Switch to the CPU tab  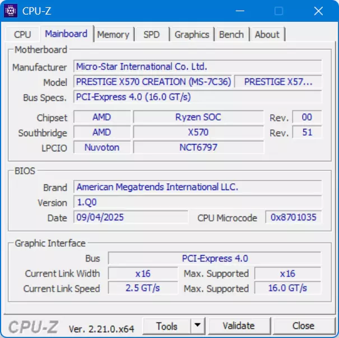pos(22,34)
